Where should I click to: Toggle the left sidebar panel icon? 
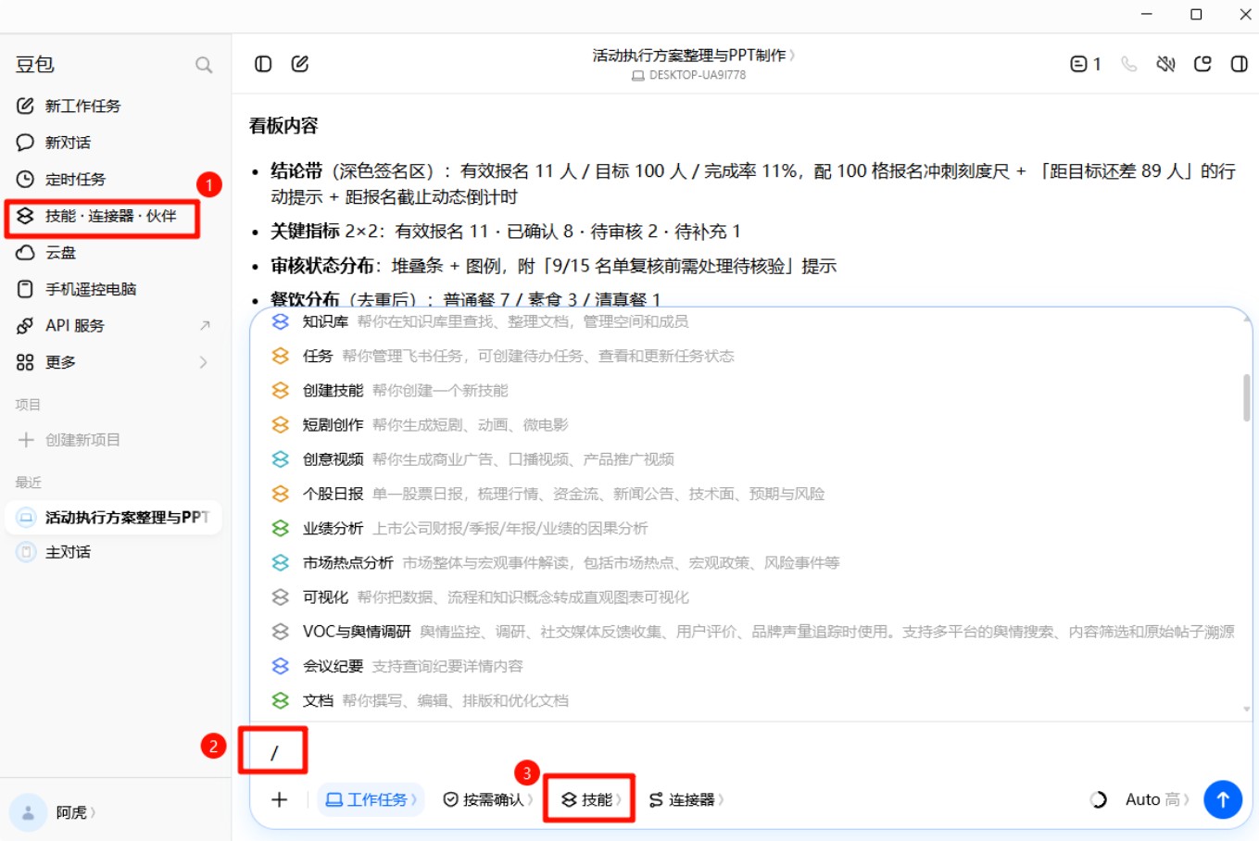coord(263,64)
